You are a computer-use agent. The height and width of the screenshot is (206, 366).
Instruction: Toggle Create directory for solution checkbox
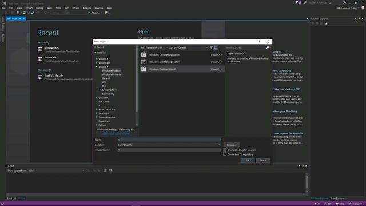[225, 150]
